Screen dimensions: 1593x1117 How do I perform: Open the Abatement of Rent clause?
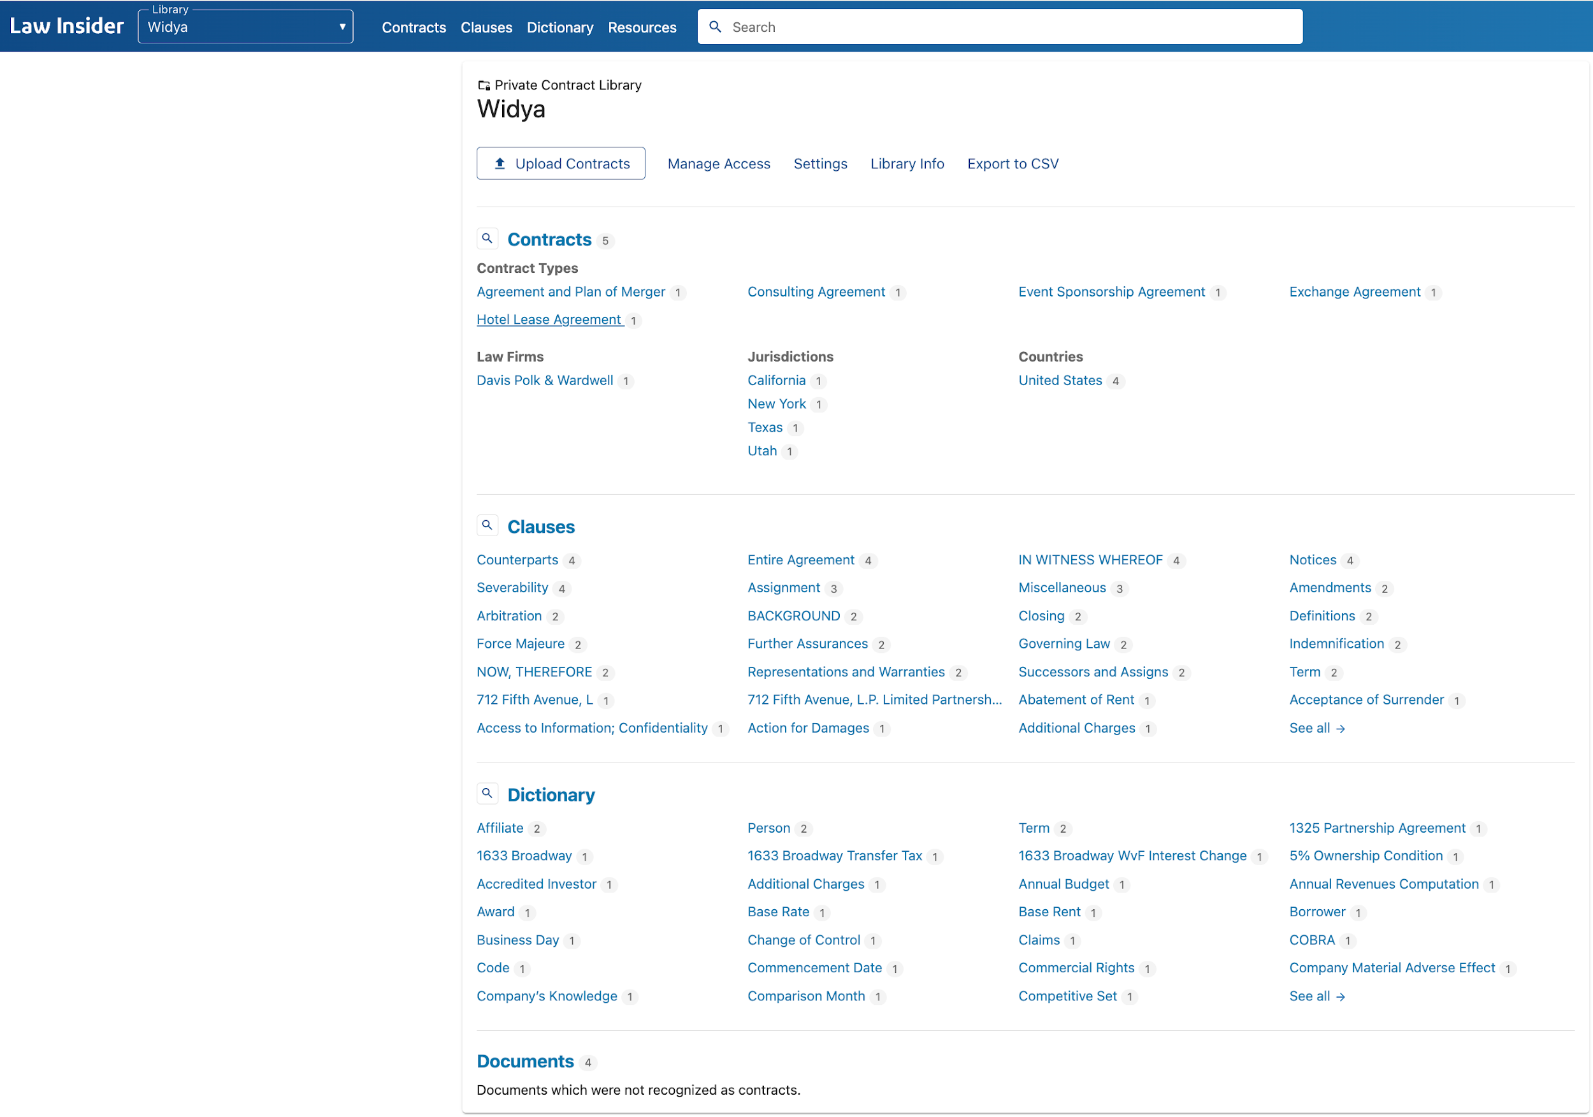tap(1076, 700)
